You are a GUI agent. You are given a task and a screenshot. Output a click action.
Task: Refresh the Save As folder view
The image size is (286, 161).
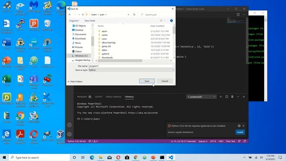[x=134, y=15]
